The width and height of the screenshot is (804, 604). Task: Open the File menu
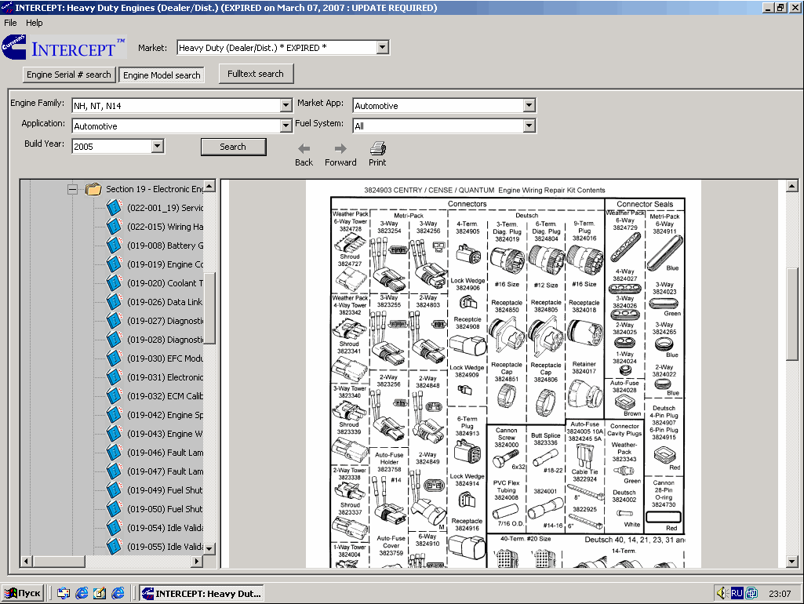pyautogui.click(x=10, y=23)
